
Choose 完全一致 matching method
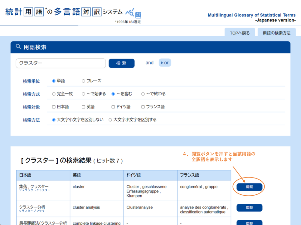click(x=54, y=94)
